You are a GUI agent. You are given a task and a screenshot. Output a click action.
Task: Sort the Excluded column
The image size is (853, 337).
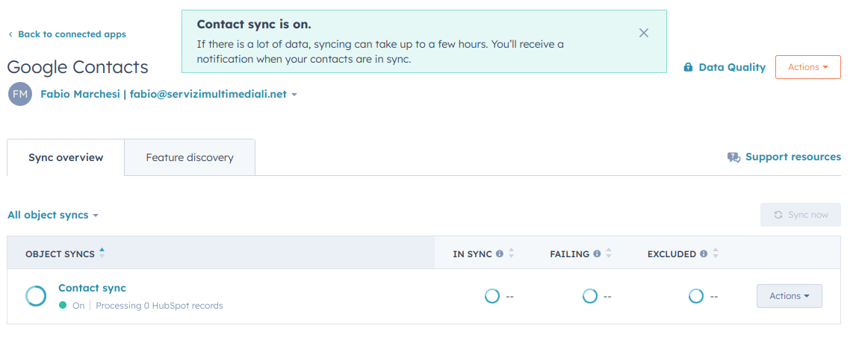tap(716, 253)
